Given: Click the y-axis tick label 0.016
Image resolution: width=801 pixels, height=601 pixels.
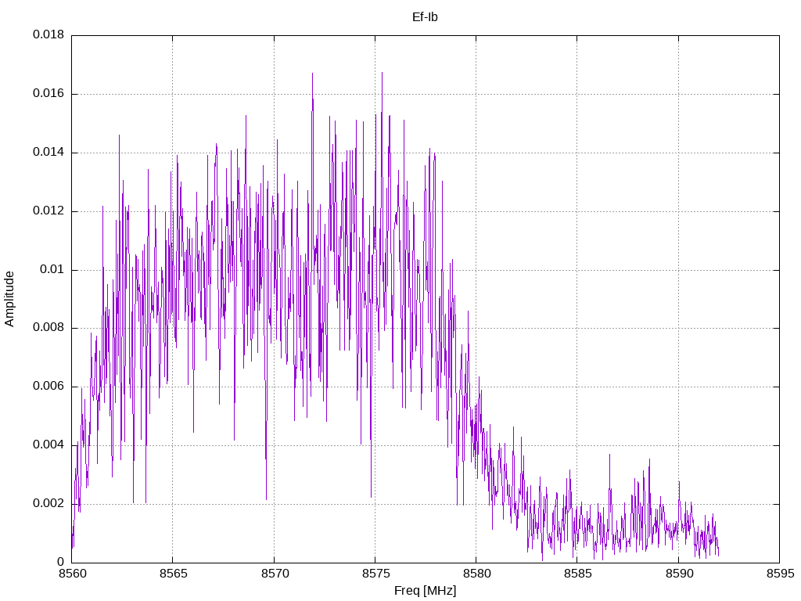Looking at the screenshot, I should 48,93.
